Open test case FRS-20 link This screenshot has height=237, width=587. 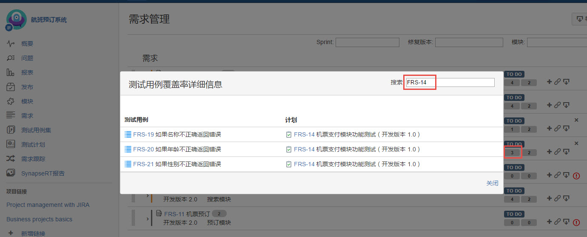point(143,149)
